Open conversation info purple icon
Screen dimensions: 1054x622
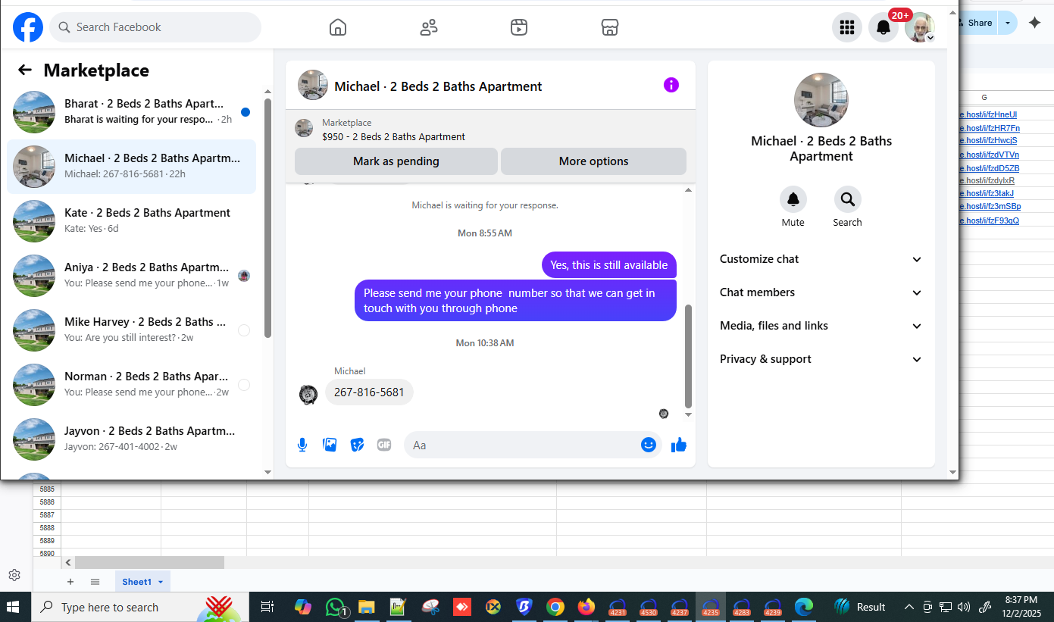[671, 85]
